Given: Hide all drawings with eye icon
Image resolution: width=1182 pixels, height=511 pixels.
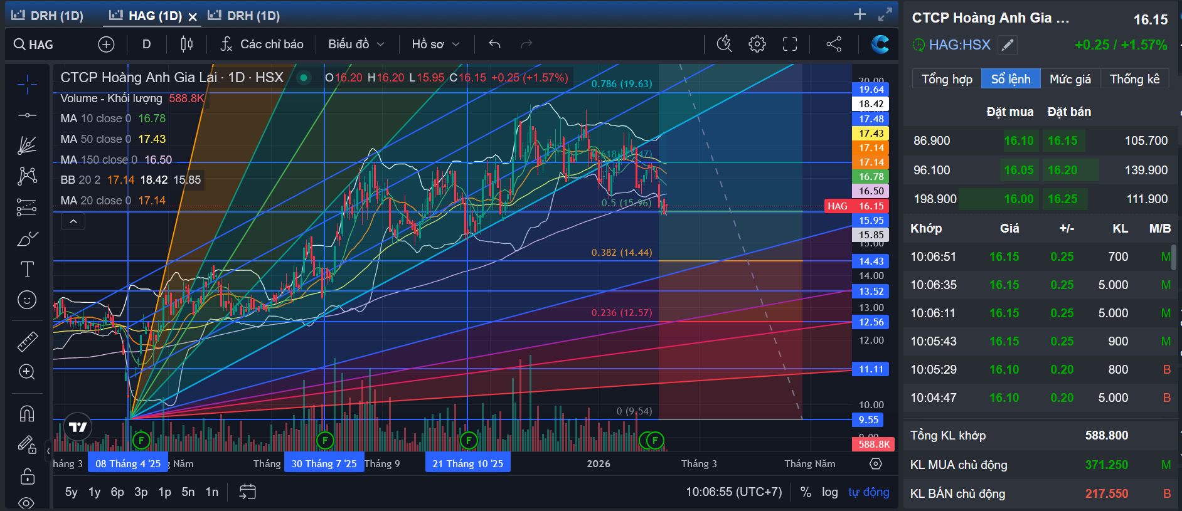Looking at the screenshot, I should pyautogui.click(x=26, y=503).
